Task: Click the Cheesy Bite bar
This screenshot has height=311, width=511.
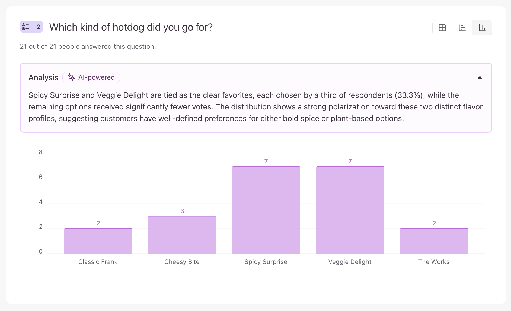Action: [x=182, y=235]
